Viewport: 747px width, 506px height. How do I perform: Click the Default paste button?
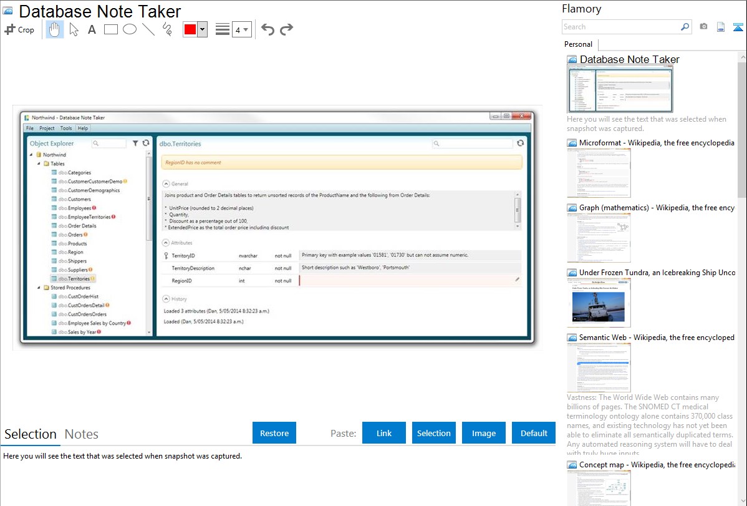(x=534, y=433)
